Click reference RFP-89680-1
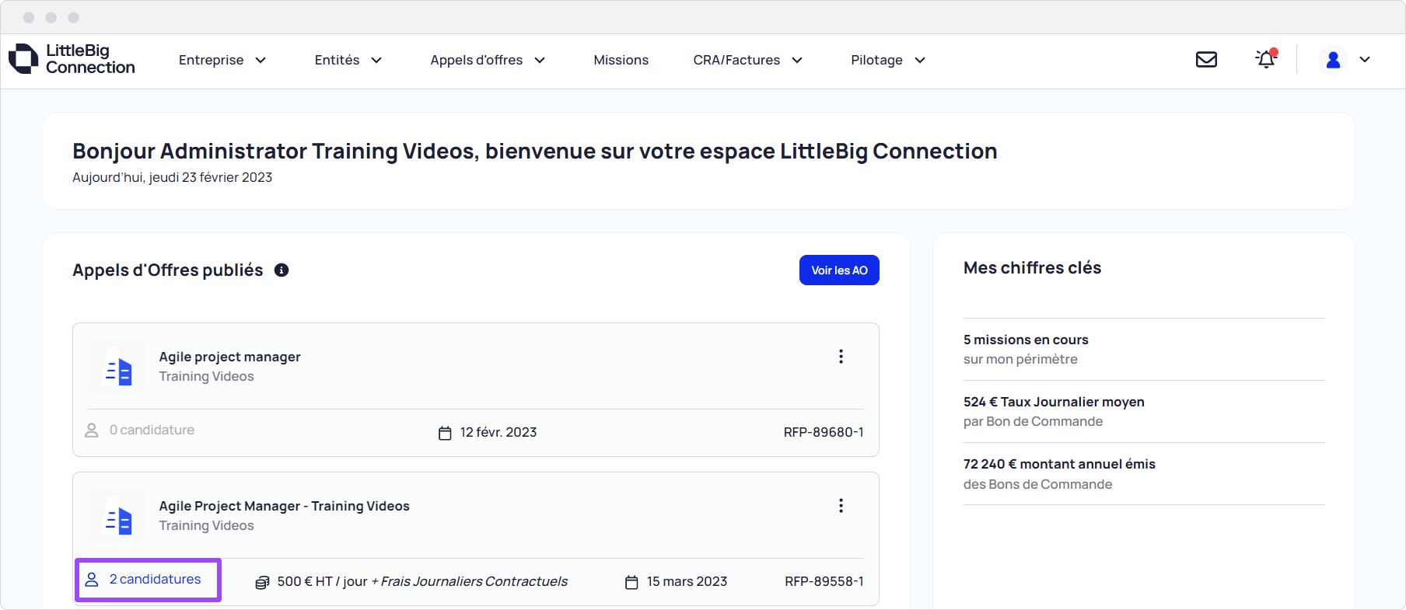1406x610 pixels. point(824,432)
